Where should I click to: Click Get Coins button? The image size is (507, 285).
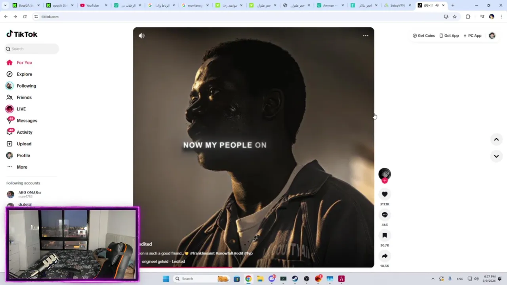[424, 36]
